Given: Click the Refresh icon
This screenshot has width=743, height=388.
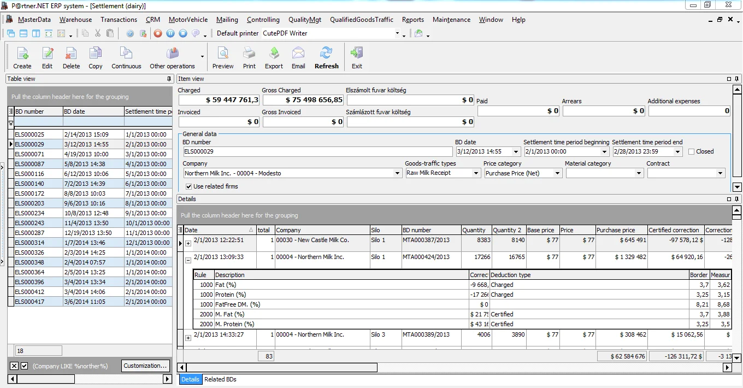Looking at the screenshot, I should [326, 54].
